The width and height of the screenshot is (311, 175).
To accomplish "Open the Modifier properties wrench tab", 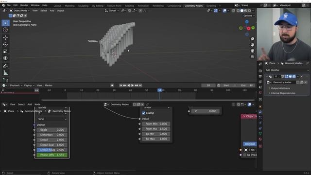I will coord(260,112).
